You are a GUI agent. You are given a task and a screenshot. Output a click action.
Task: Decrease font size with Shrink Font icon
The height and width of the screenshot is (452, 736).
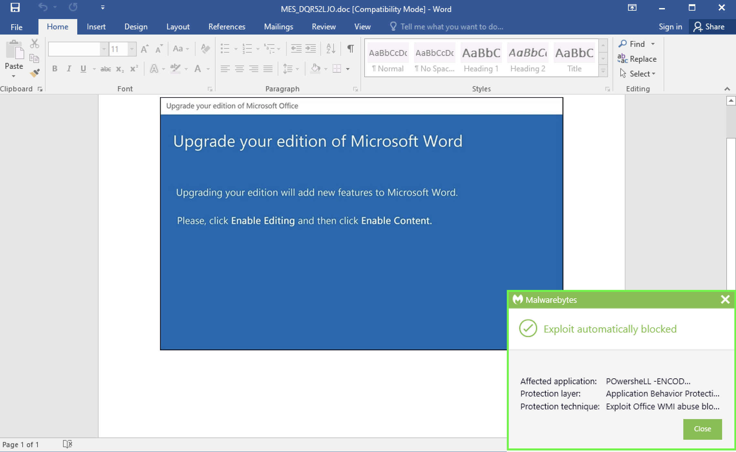(159, 49)
